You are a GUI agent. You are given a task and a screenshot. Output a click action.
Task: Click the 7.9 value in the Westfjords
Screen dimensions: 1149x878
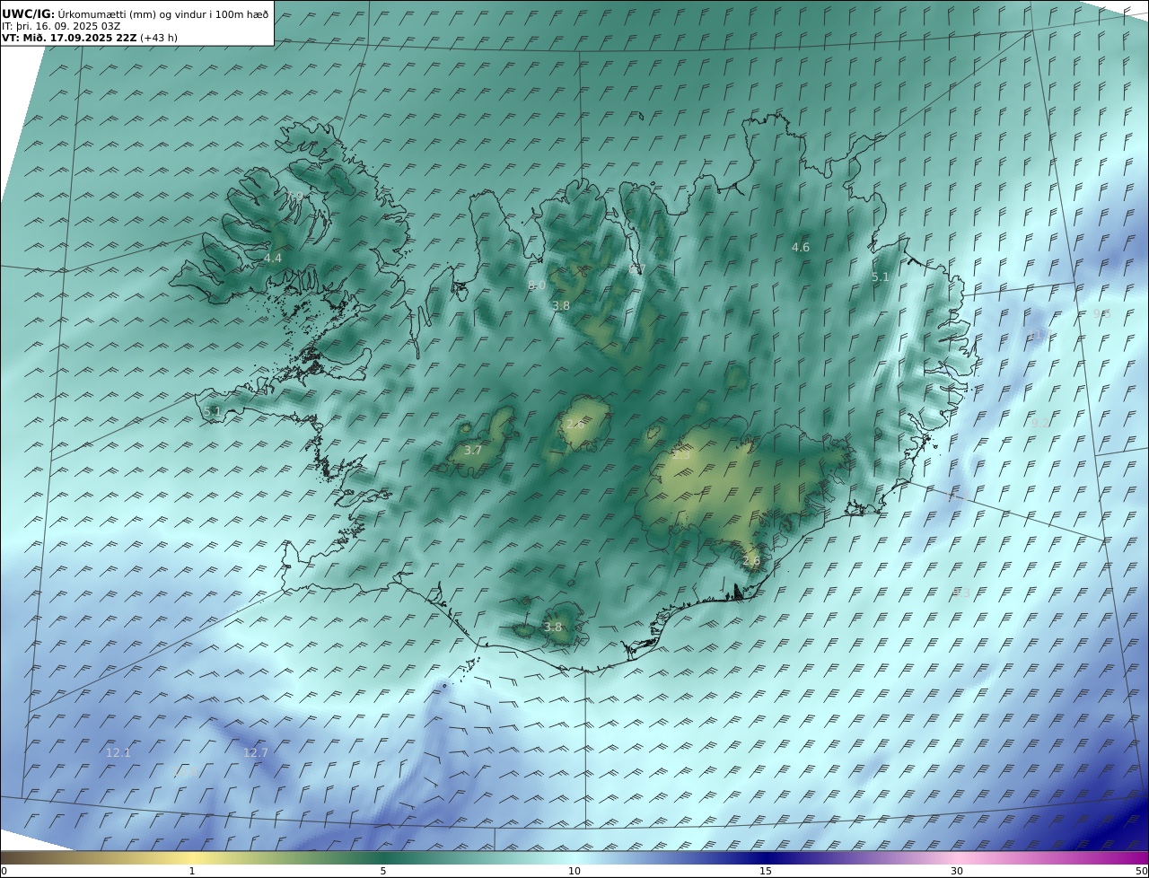(295, 196)
